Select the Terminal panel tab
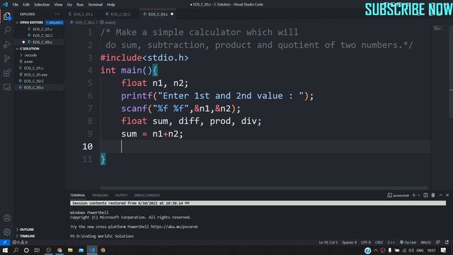 77,195
